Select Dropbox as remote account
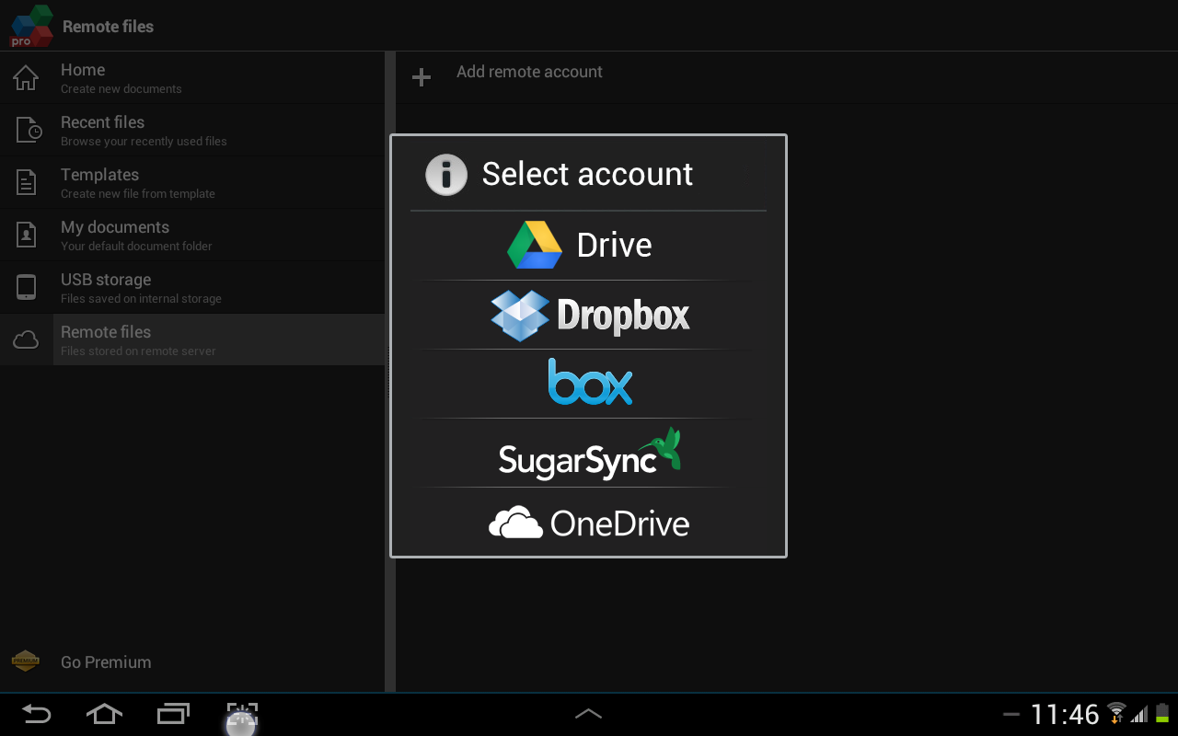 588,316
